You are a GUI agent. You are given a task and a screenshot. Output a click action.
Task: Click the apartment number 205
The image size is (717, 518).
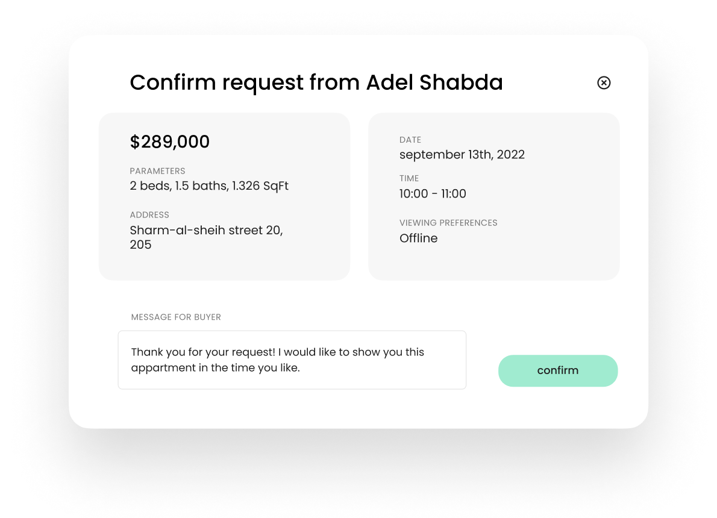click(140, 245)
